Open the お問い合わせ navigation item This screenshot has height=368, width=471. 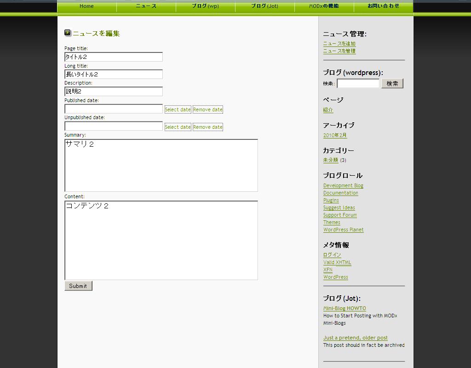click(383, 6)
